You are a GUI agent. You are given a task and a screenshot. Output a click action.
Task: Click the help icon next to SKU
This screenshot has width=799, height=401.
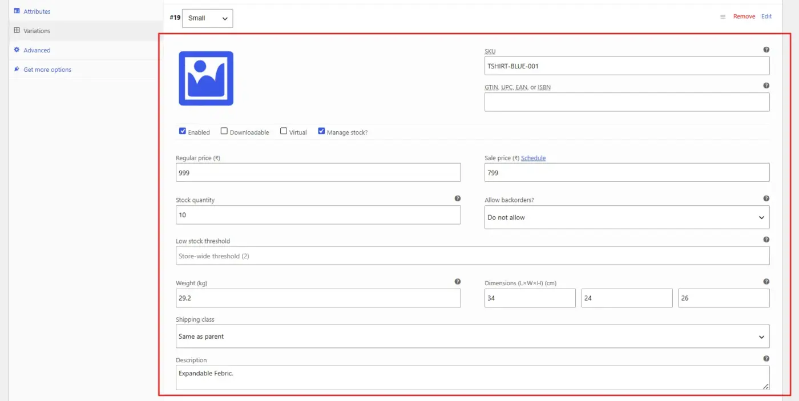pyautogui.click(x=766, y=50)
